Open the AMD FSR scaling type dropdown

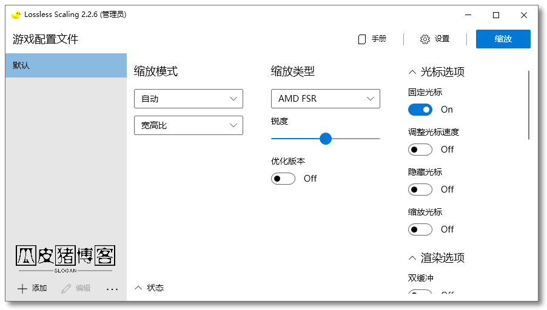[x=325, y=99]
